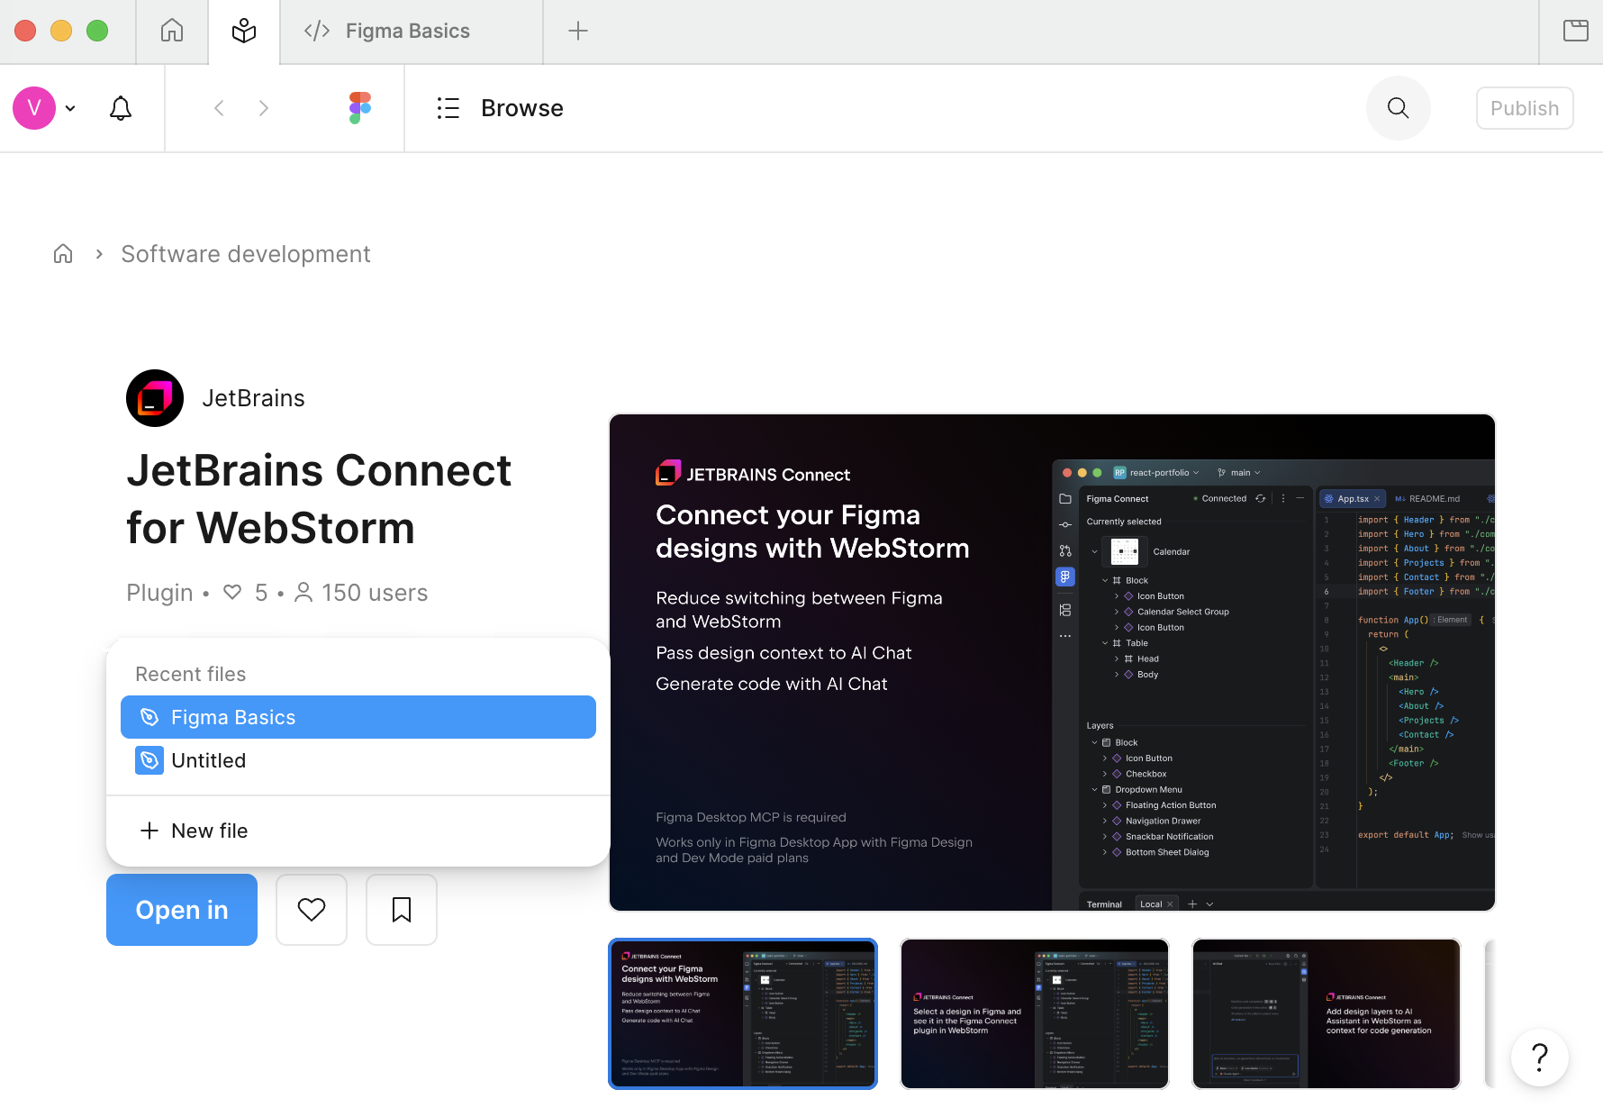Click the Browse label

pyautogui.click(x=522, y=108)
